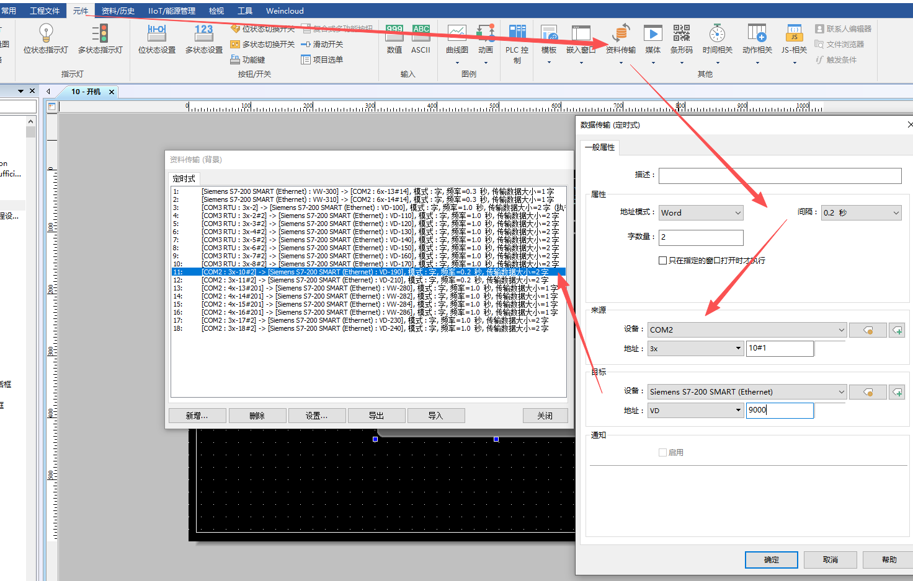Open the 曲线图 trend chart tool
Viewport: 913px width, 581px height.
point(457,40)
